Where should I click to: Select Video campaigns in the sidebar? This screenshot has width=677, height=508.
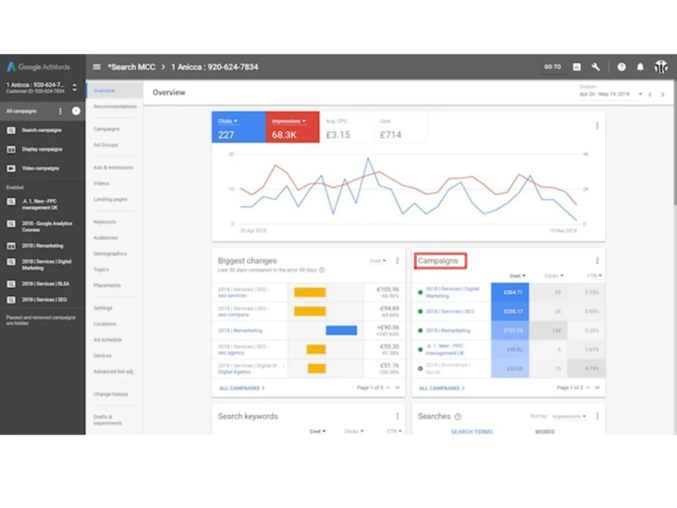click(42, 168)
